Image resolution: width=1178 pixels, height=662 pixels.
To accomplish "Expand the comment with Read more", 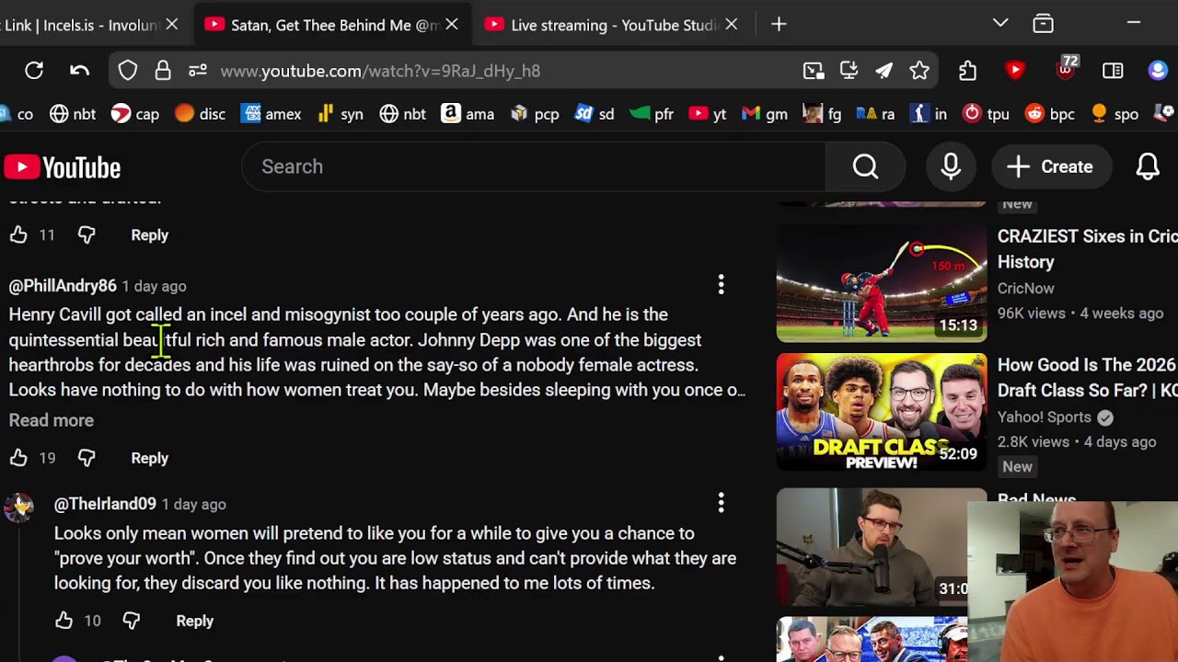I will point(52,420).
